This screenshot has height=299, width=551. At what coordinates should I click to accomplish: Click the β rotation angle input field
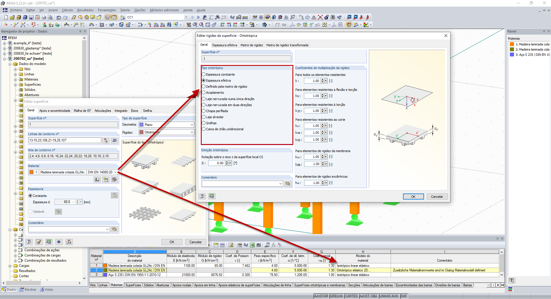216,163
